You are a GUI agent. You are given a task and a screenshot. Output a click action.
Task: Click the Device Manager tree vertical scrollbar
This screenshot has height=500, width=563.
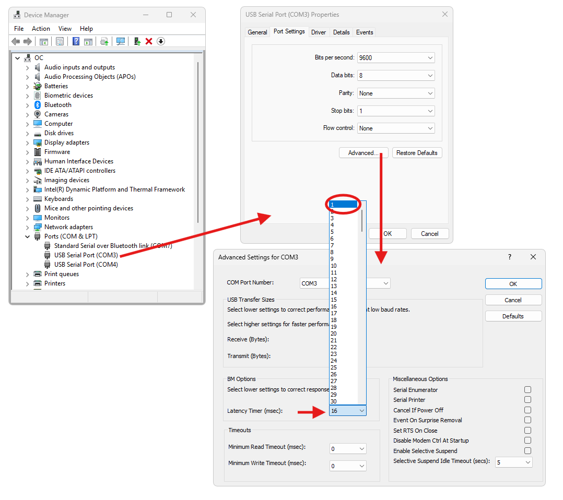(x=198, y=142)
